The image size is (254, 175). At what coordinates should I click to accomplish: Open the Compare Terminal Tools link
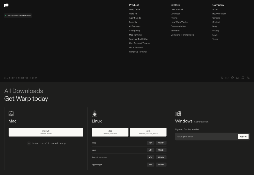(x=182, y=35)
